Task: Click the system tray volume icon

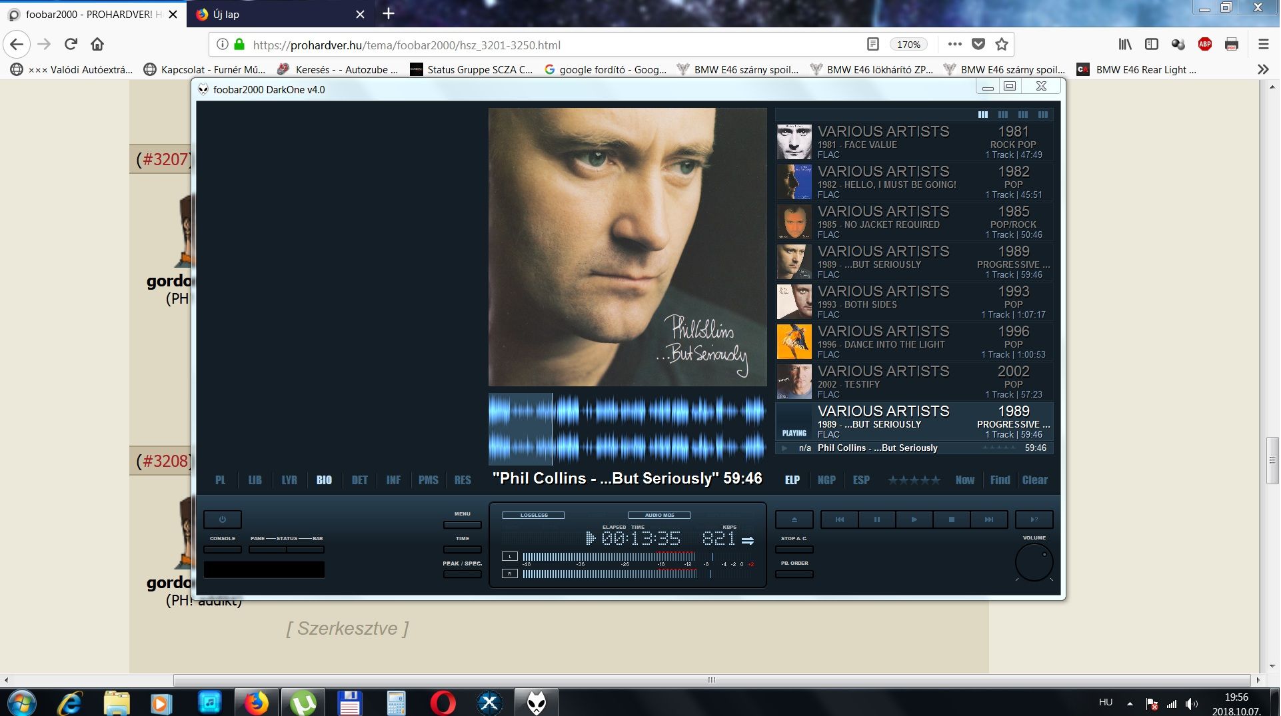Action: point(1192,703)
